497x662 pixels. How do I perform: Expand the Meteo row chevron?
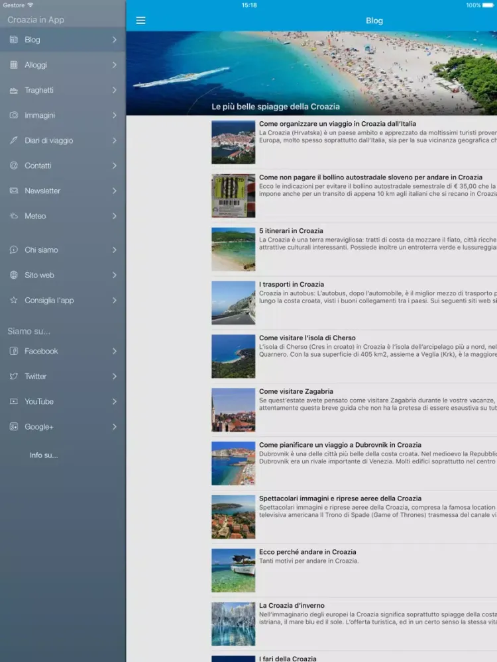click(115, 216)
